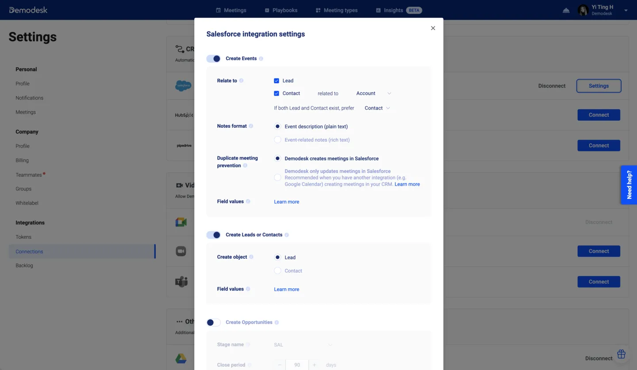This screenshot has height=370, width=637.
Task: Connect the Microsoft Teams integration
Action: [x=599, y=282]
